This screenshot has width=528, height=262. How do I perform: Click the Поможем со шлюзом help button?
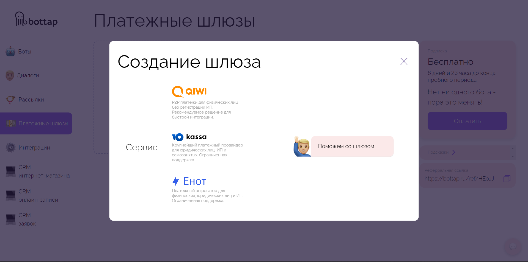(x=352, y=146)
